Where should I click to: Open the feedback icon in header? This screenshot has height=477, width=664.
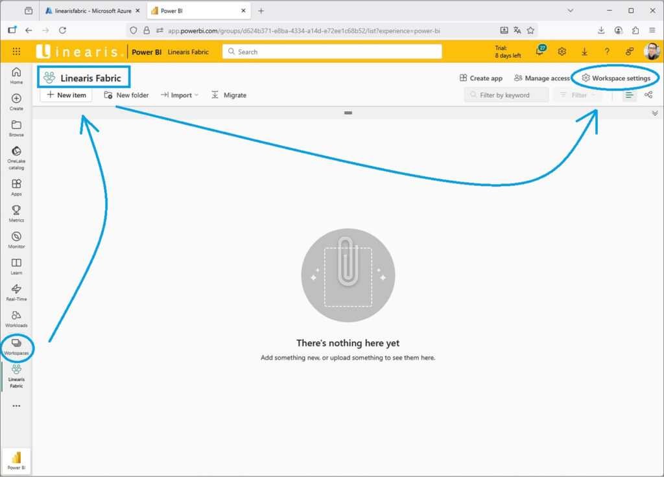(x=629, y=52)
